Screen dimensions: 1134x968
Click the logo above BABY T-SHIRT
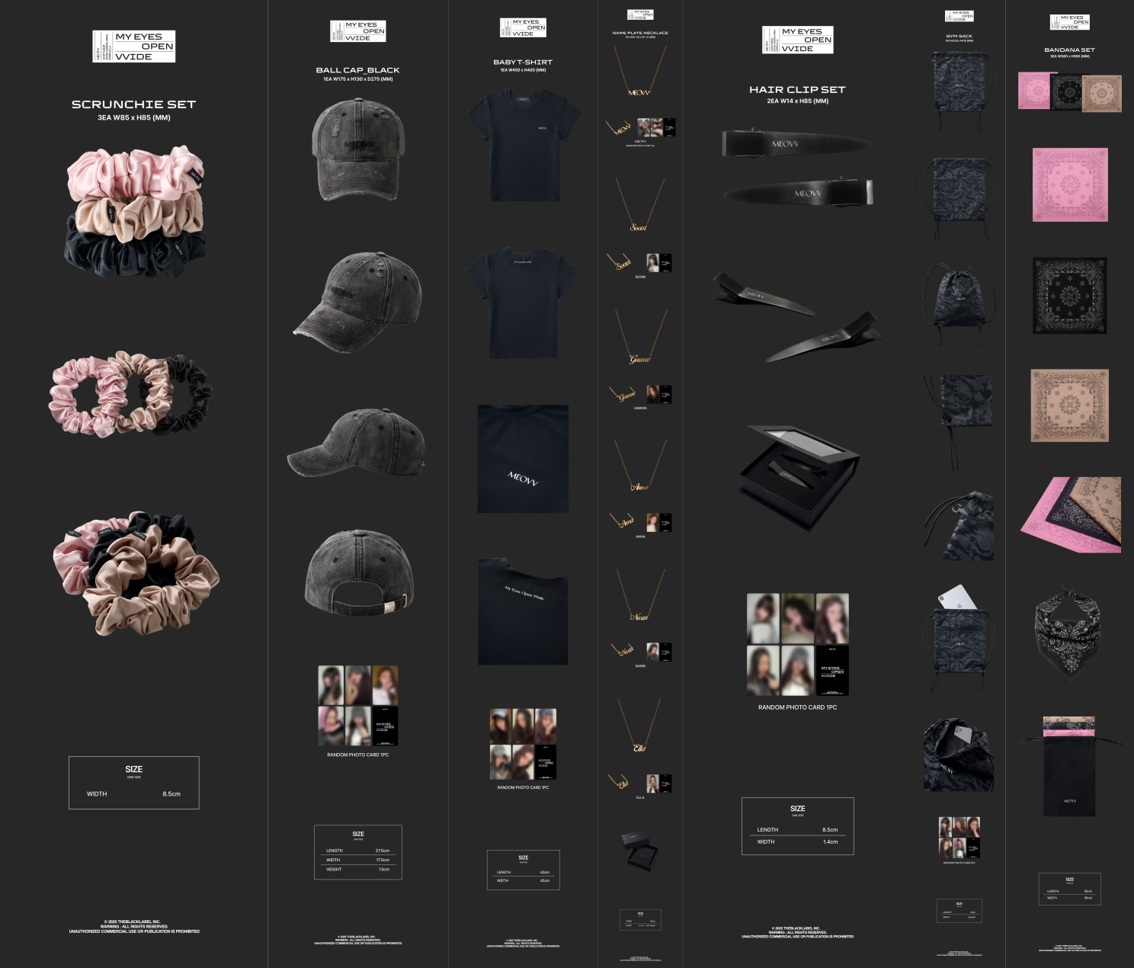pyautogui.click(x=523, y=28)
